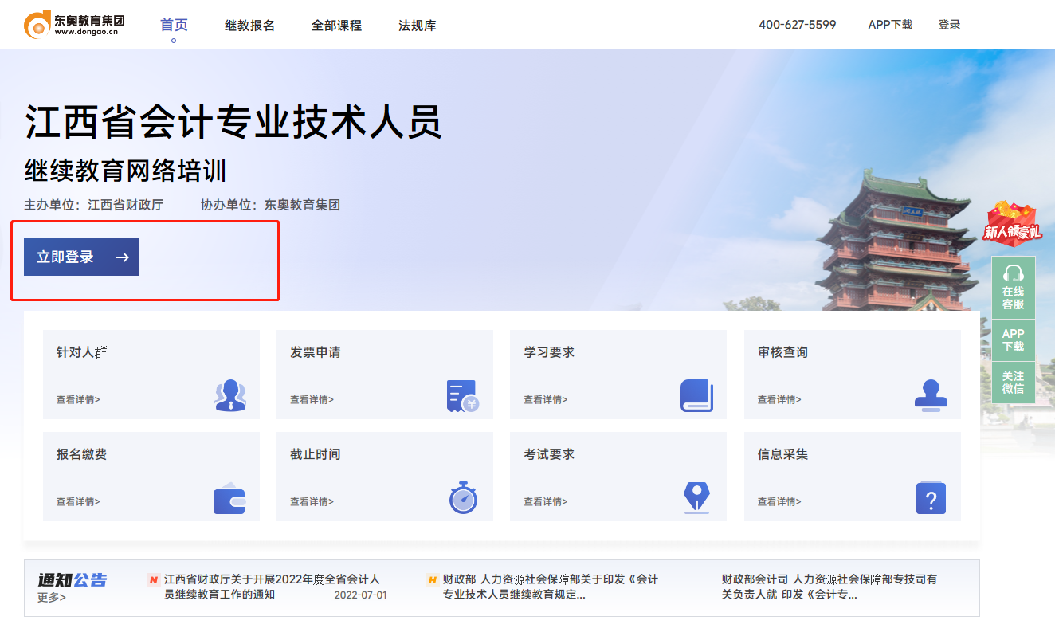Image resolution: width=1055 pixels, height=636 pixels.
Task: Click the APP下载 sidebar icon
Action: (1014, 340)
